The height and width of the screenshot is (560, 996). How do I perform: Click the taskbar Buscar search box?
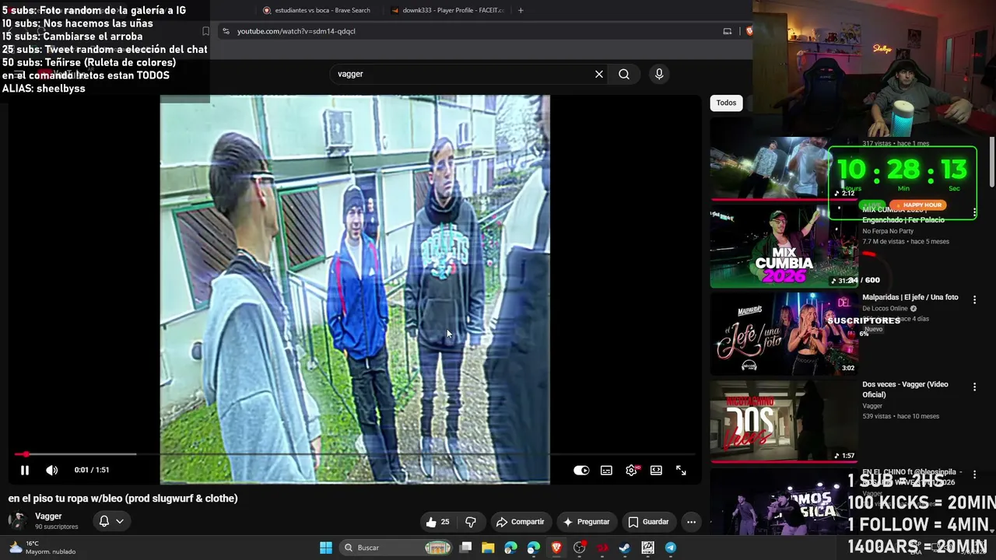[397, 548]
